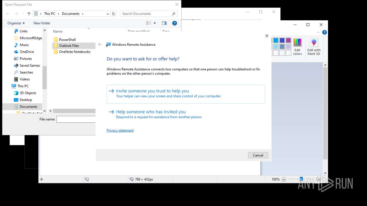This screenshot has width=367, height=206.
Task: Sort by Name column
Action: (x=58, y=31)
